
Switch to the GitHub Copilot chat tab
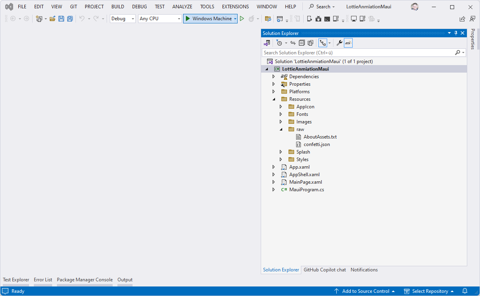tap(324, 270)
